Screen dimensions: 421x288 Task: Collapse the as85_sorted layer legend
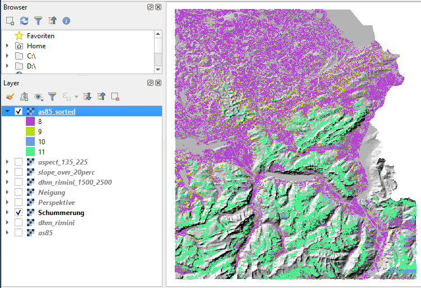click(7, 112)
